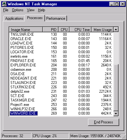
Task: Minimize the Task Manager window
Action: pos(112,4)
